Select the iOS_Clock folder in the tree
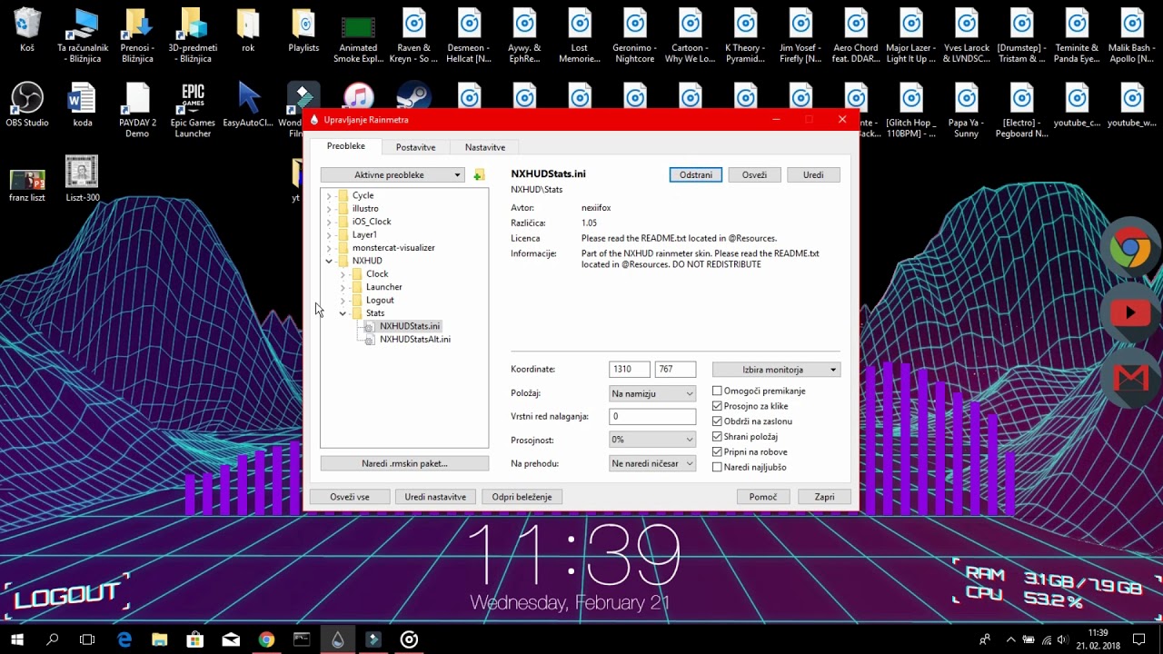This screenshot has width=1163, height=654. pos(372,222)
